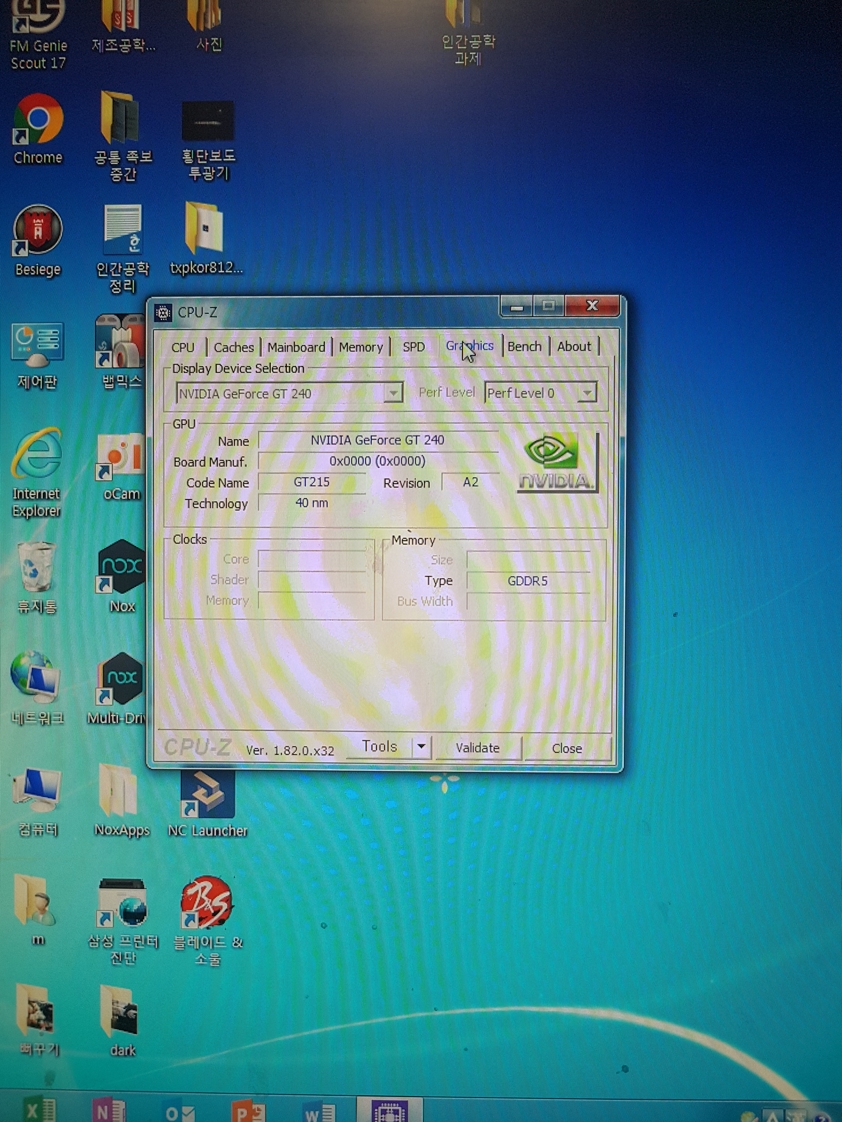The width and height of the screenshot is (842, 1122).
Task: Switch to the Caches tab
Action: click(233, 348)
